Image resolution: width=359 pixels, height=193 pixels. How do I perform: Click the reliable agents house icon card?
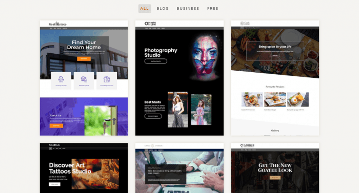point(84,81)
